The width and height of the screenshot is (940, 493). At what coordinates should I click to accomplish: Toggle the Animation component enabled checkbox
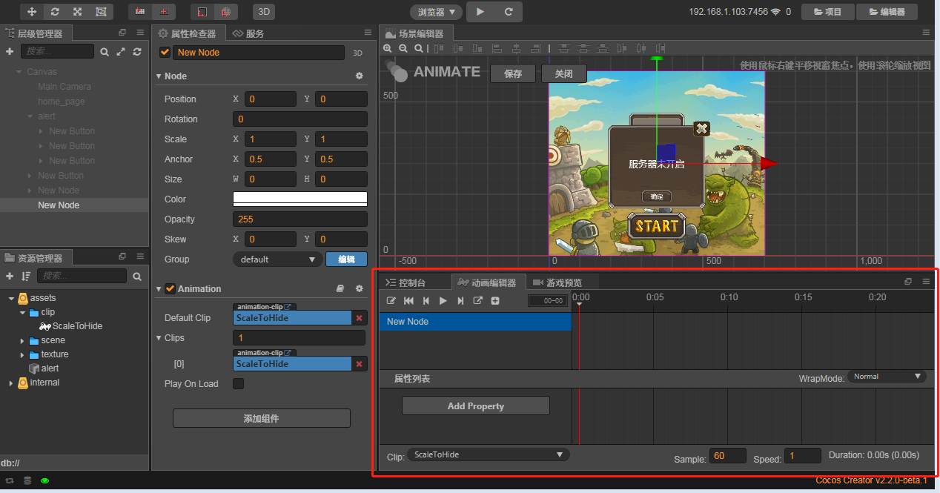[x=170, y=289]
